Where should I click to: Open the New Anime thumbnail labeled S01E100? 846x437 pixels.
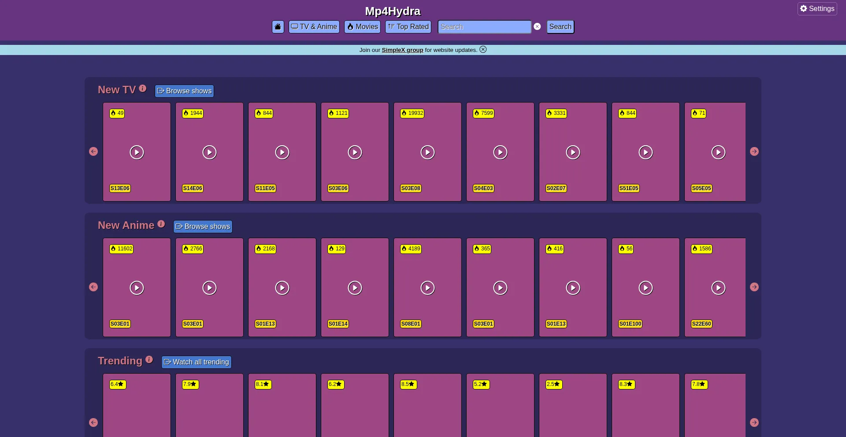(x=646, y=288)
